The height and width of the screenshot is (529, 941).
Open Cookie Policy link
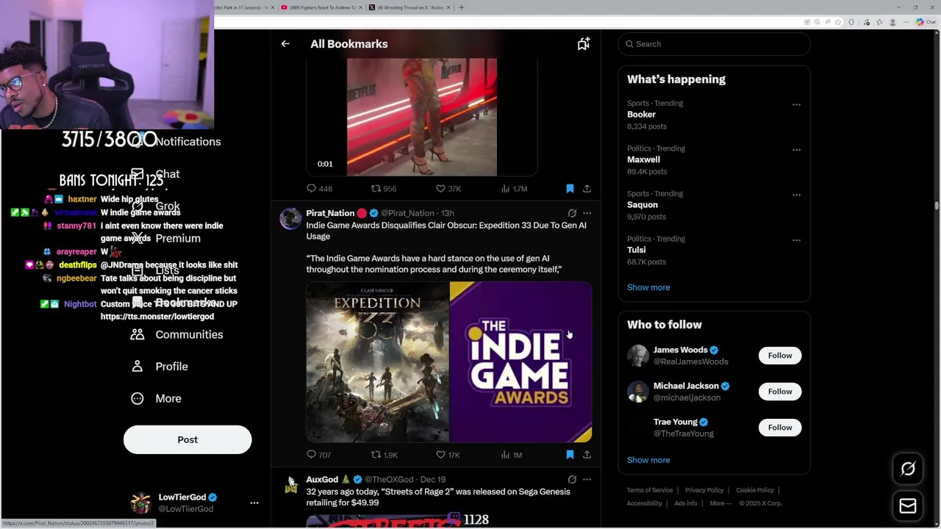[755, 490]
